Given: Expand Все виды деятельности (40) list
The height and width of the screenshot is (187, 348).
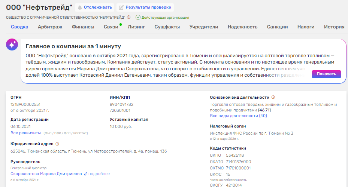Looking at the screenshot, I should pos(238,116).
